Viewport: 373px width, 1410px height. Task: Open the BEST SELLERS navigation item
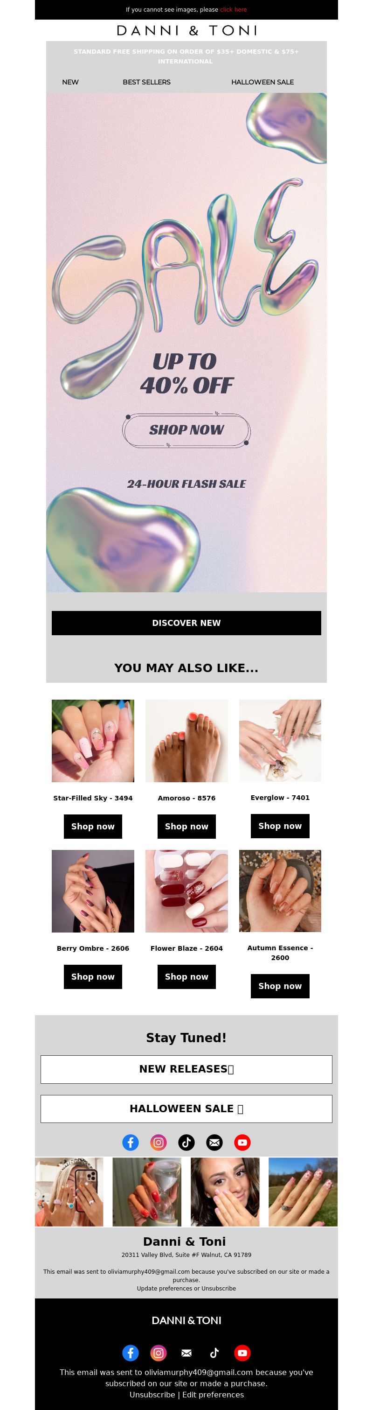pyautogui.click(x=146, y=82)
